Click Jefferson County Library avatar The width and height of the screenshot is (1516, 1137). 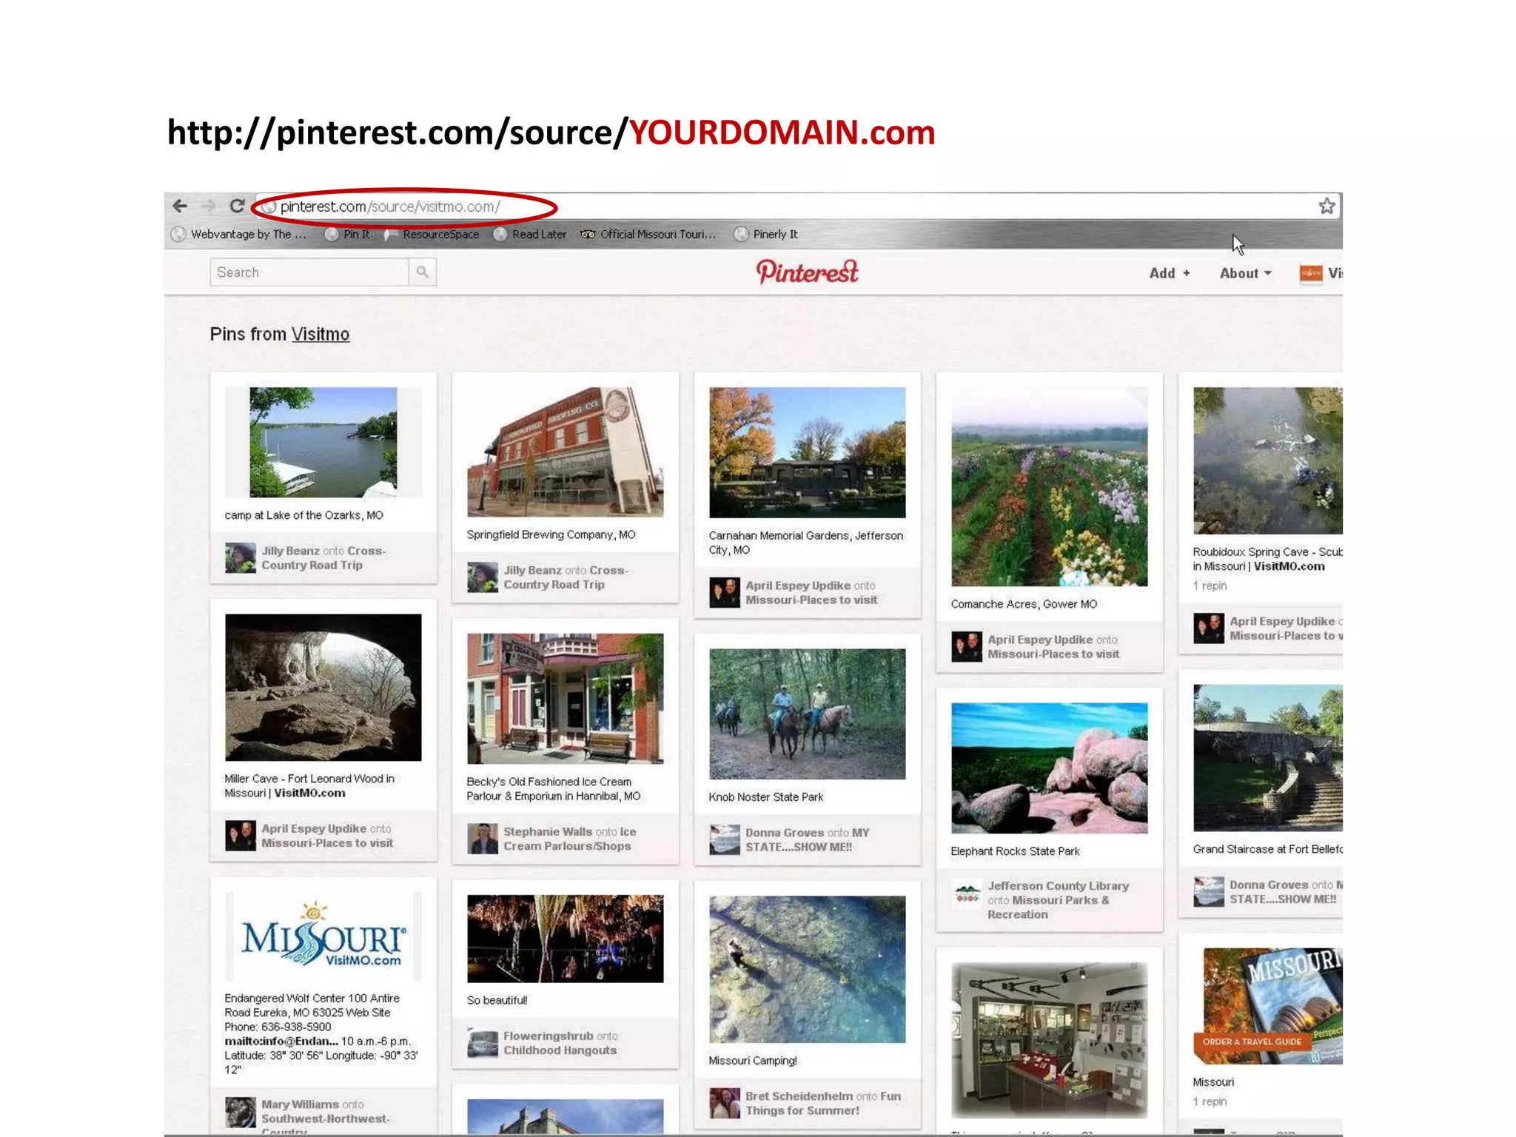967,893
